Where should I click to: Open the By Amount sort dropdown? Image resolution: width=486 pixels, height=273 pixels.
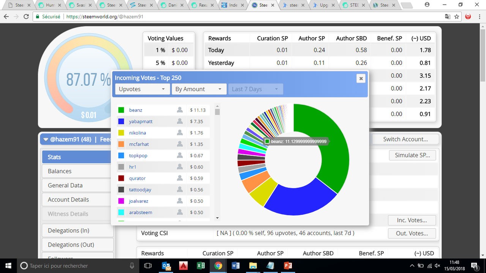(x=199, y=89)
